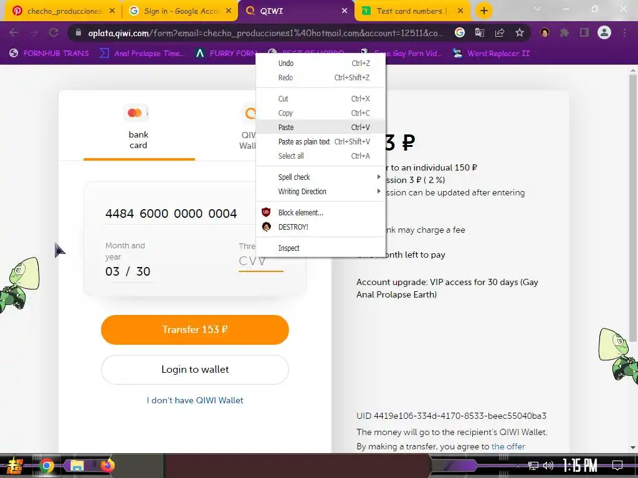Open the notification center icon
638x478 pixels.
[617, 466]
